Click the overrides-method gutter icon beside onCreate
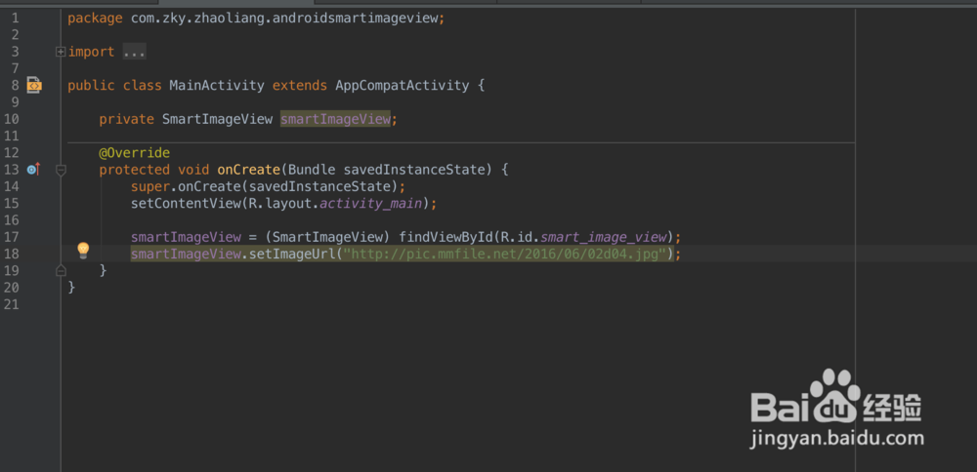 coord(33,169)
